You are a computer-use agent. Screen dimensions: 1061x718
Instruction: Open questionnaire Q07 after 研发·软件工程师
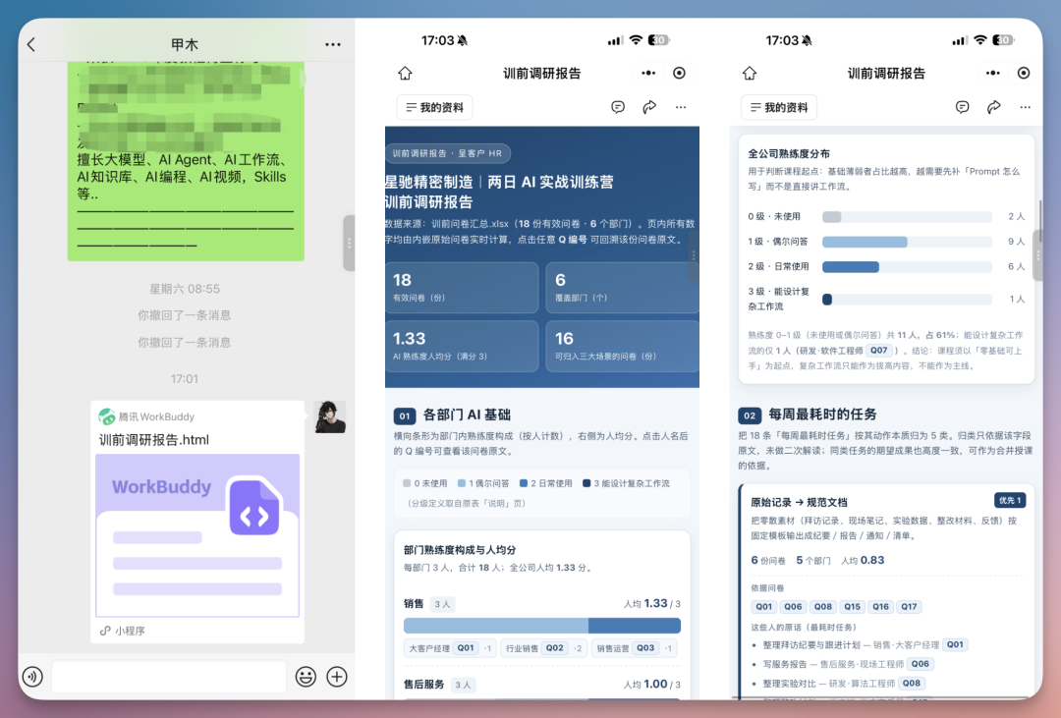[x=879, y=351]
